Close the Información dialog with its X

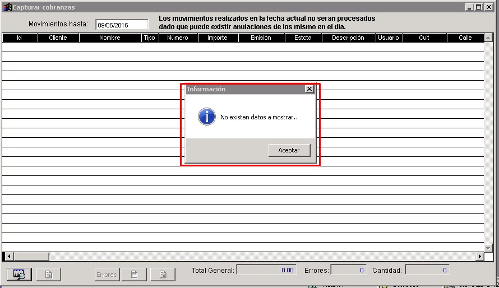(309, 89)
